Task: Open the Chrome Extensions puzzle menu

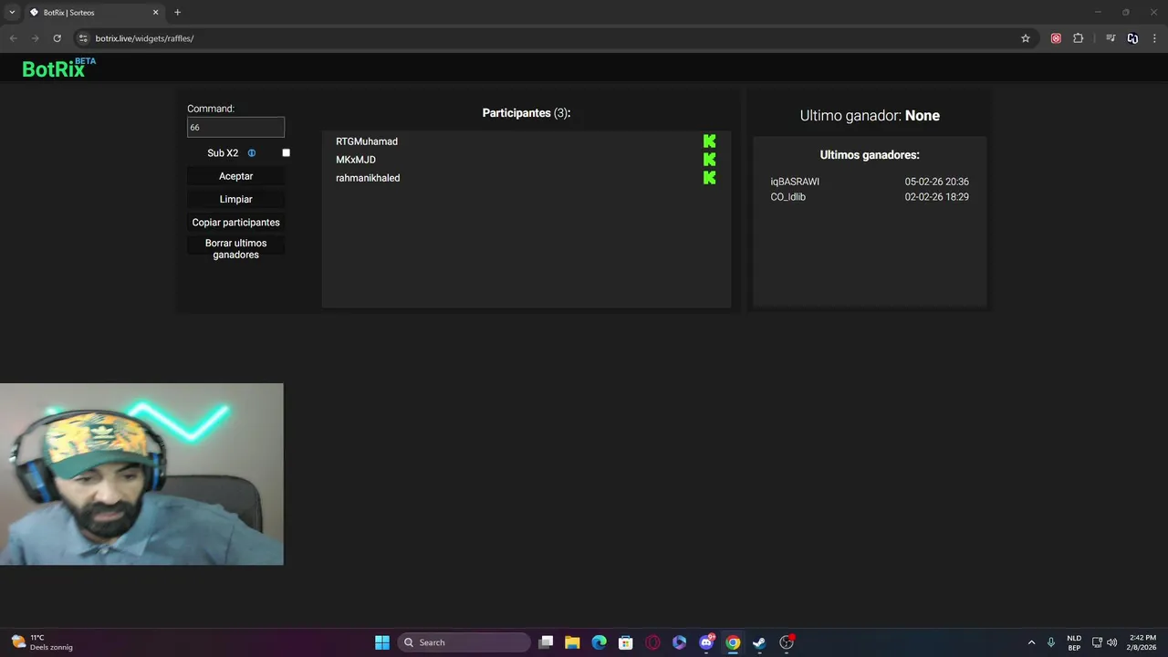Action: coord(1079,38)
